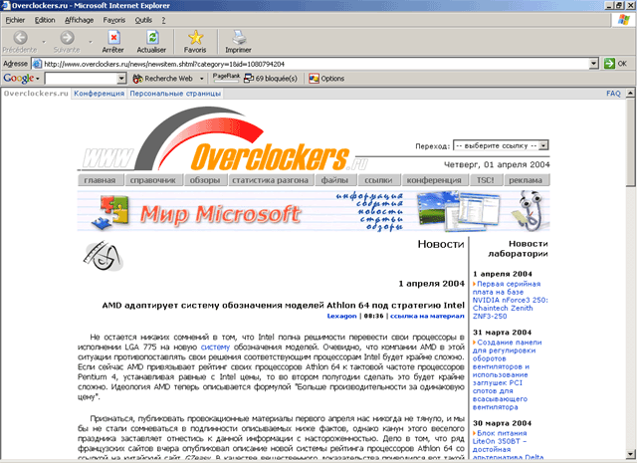Open the Блок питания LiteOn 350BT link
Viewport: 637px width, 463px height.
click(508, 445)
